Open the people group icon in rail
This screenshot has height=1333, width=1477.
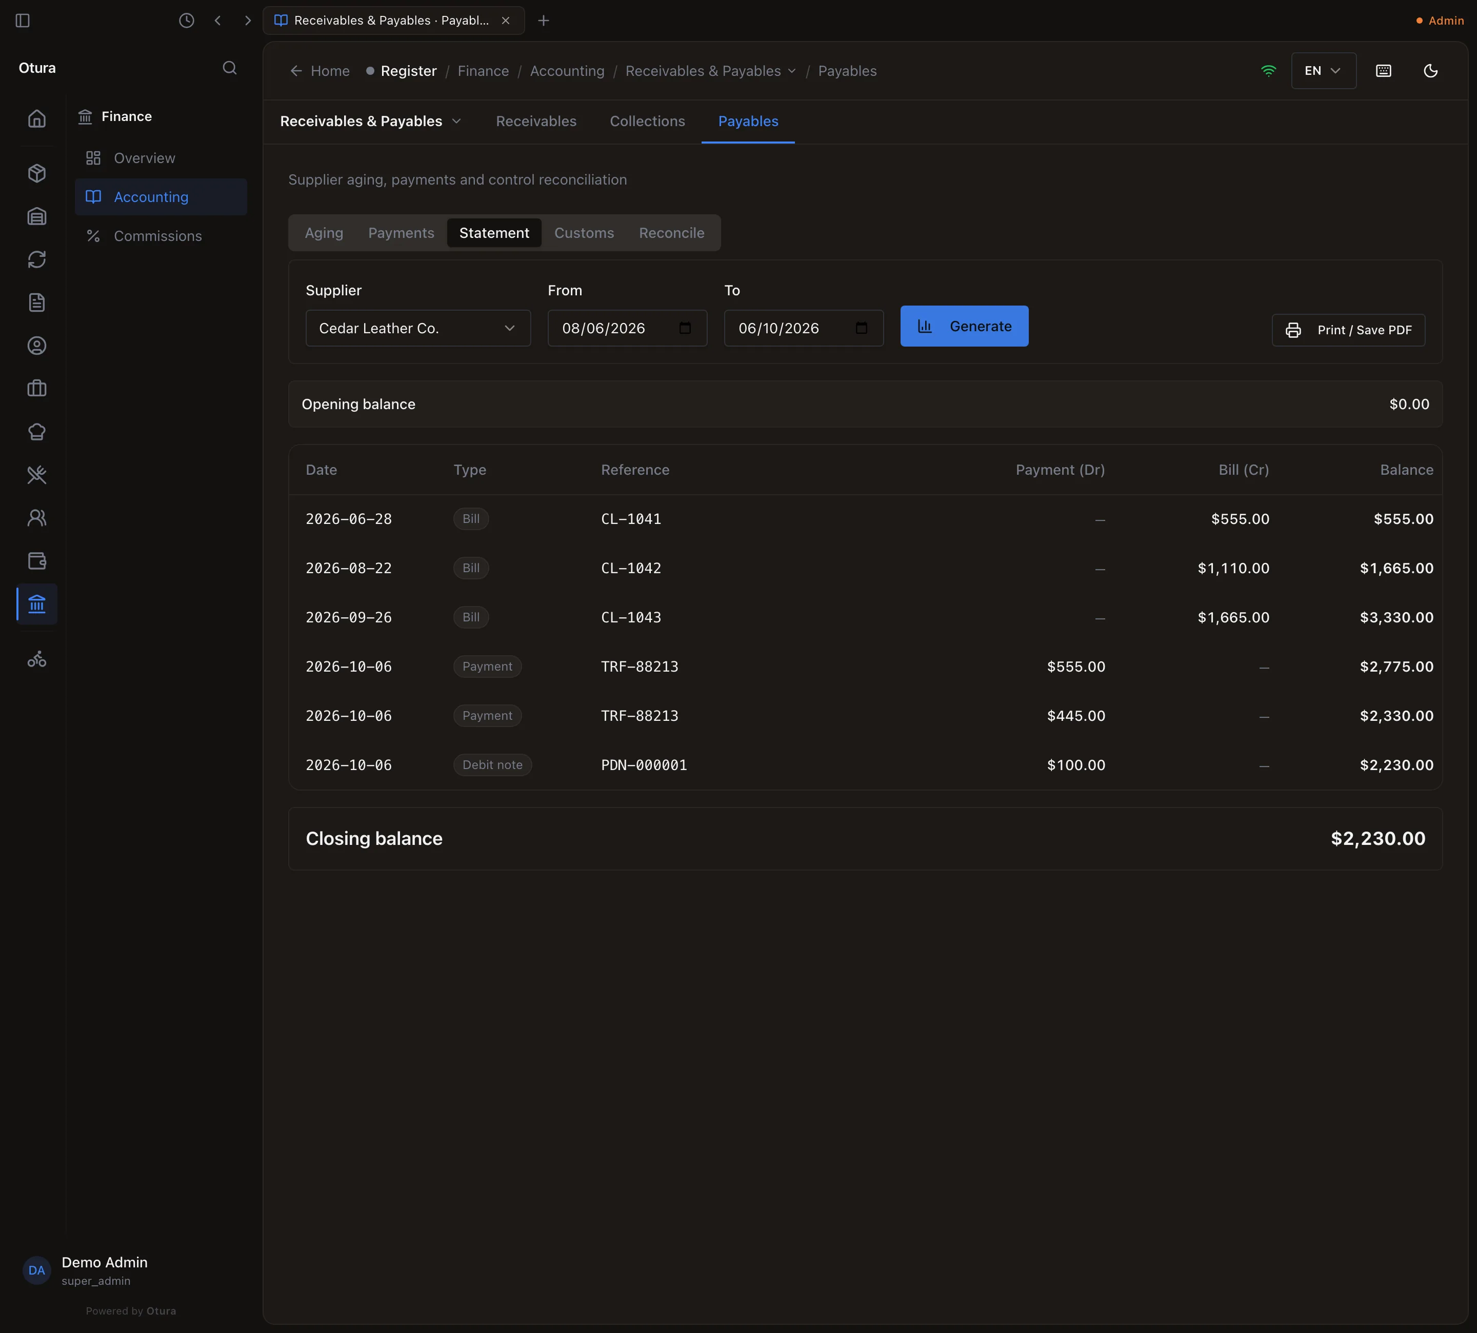point(36,518)
